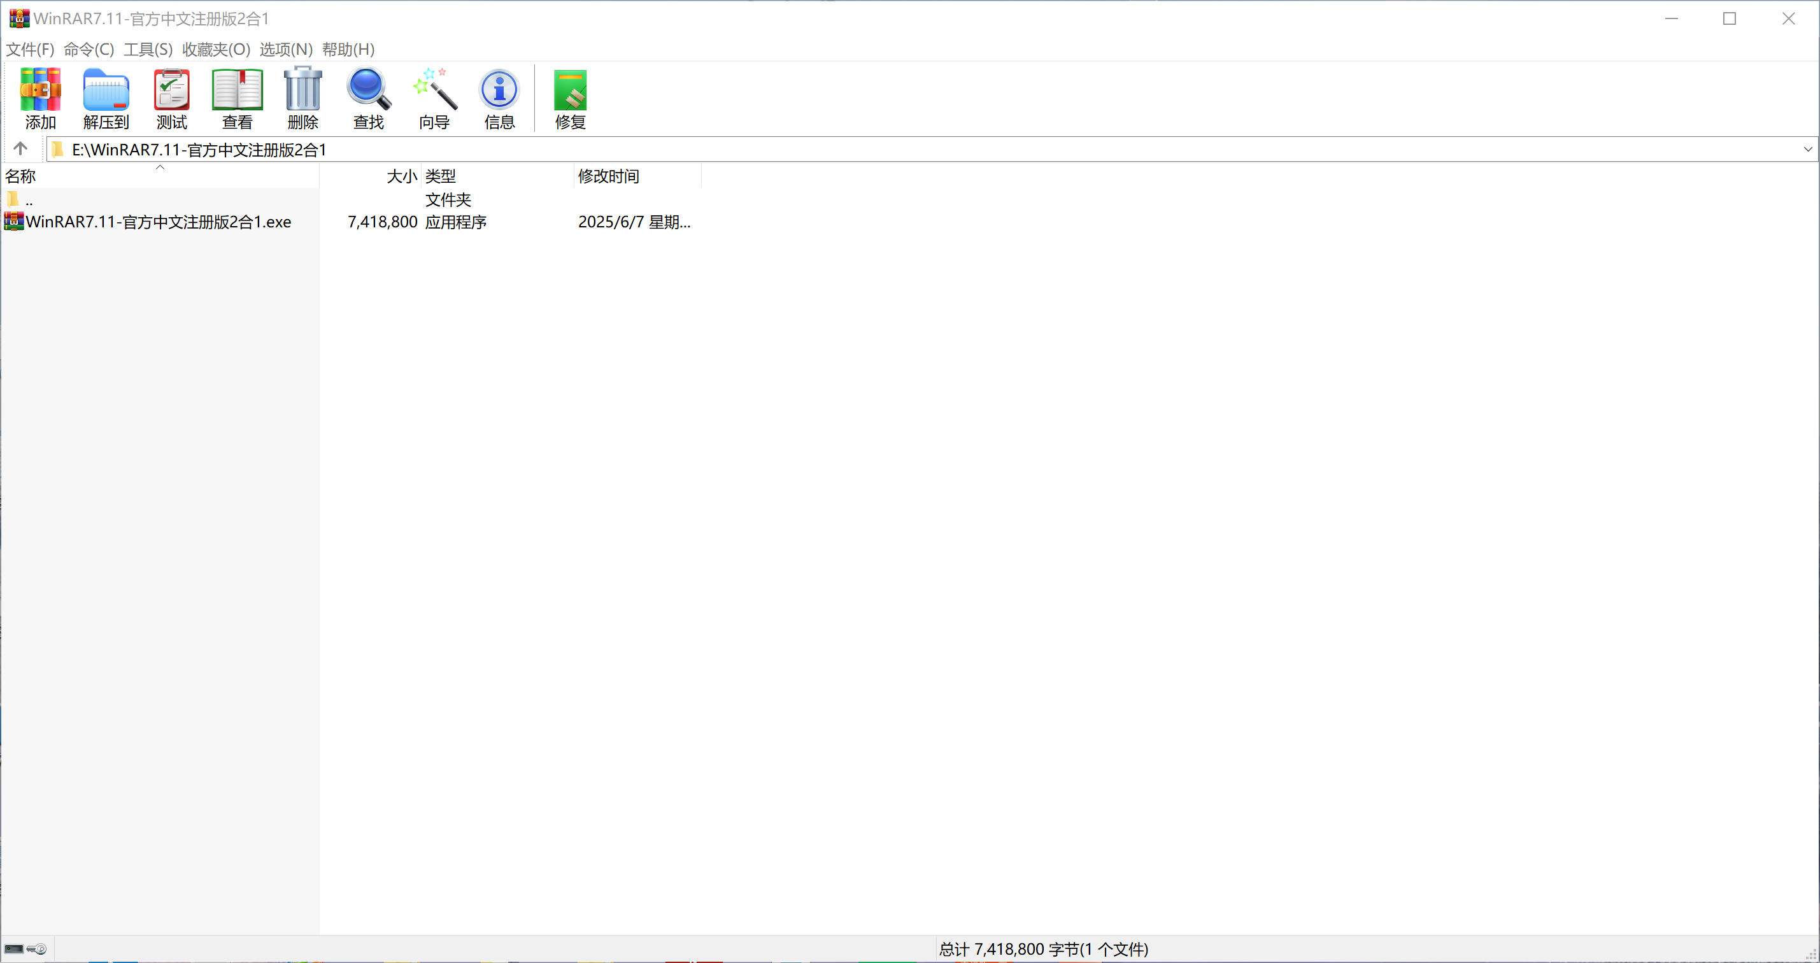Go up one folder level arrow
The image size is (1820, 963).
(20, 148)
